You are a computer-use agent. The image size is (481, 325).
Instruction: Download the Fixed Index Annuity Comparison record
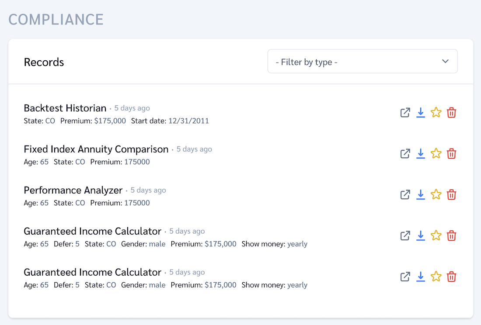coord(420,153)
